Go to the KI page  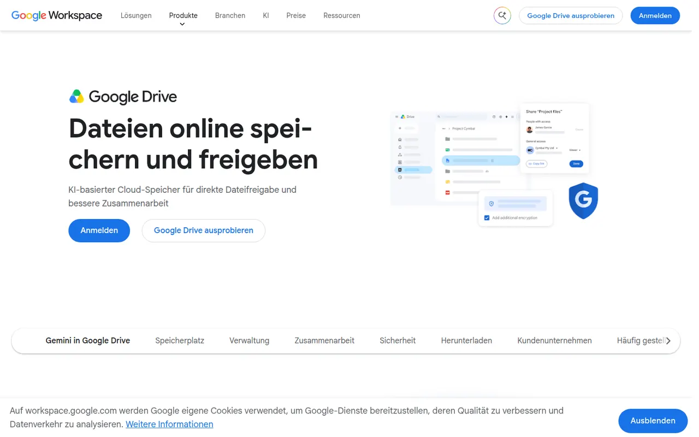pos(266,16)
